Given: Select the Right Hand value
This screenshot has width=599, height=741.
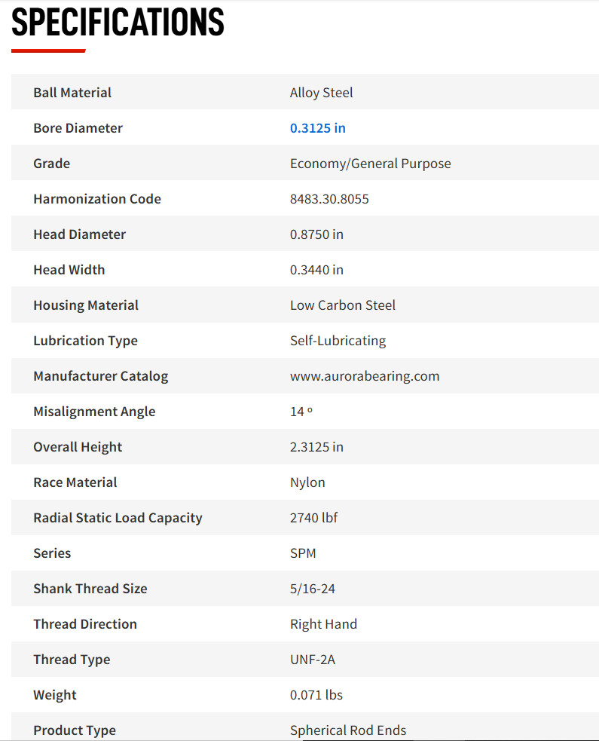Looking at the screenshot, I should (323, 624).
